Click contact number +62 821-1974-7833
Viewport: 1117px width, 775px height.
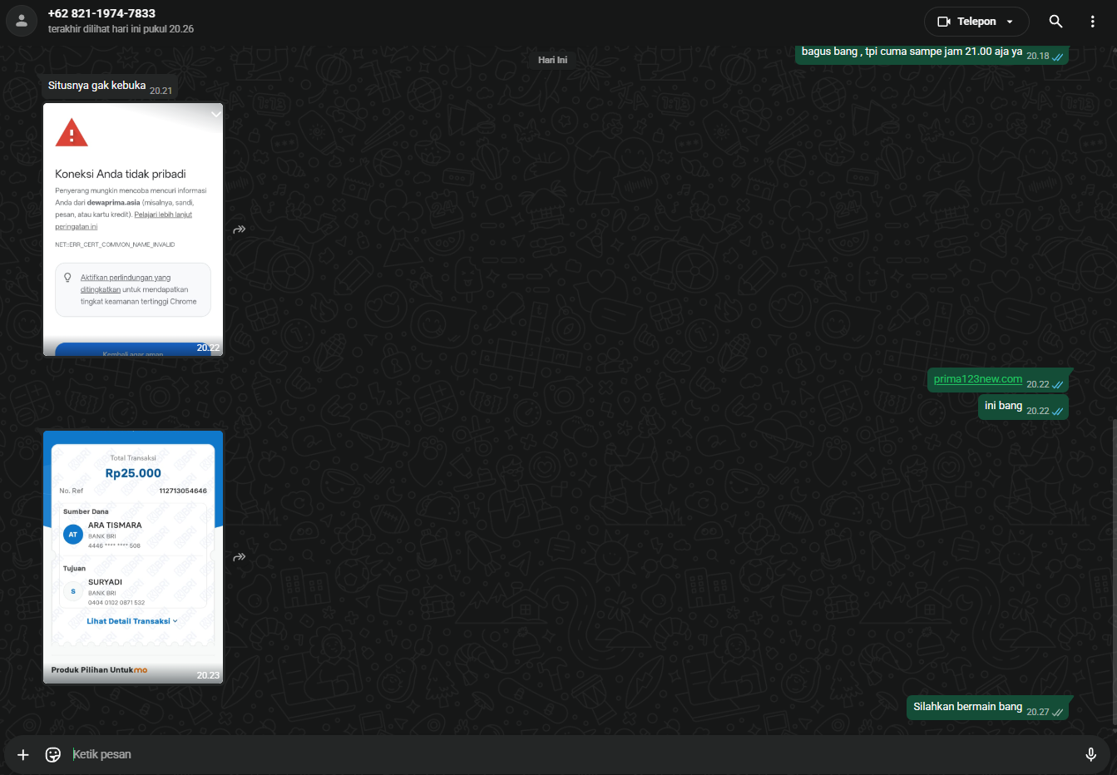point(101,13)
